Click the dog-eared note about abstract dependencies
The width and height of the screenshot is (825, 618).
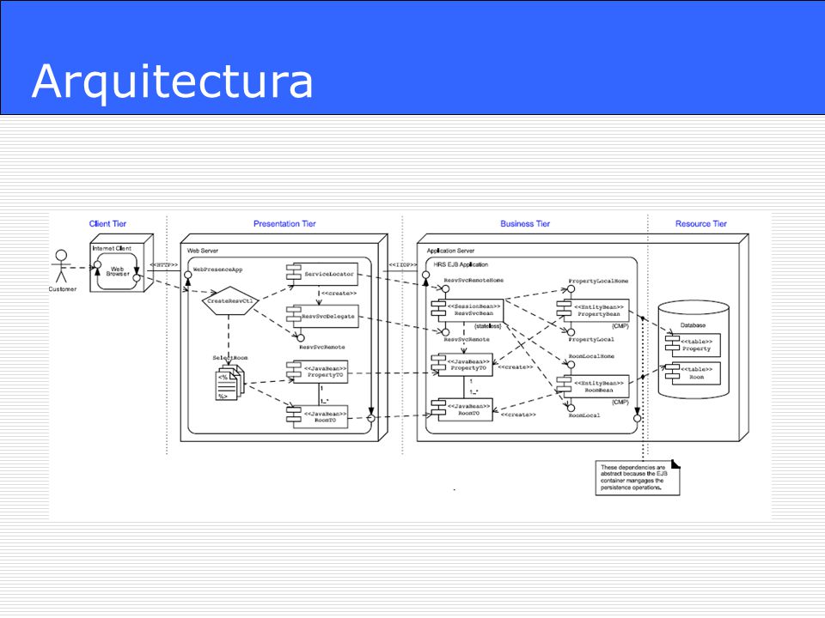point(638,478)
